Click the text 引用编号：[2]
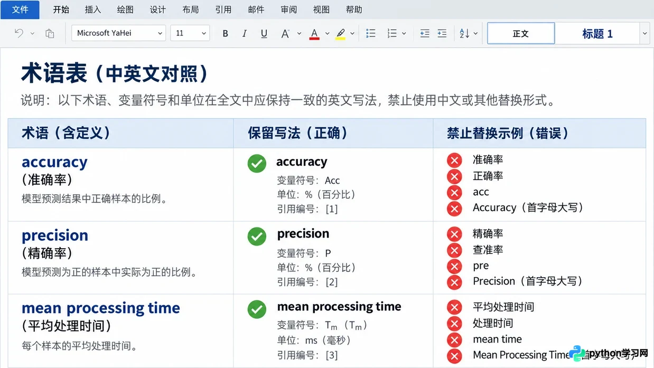 coord(307,282)
